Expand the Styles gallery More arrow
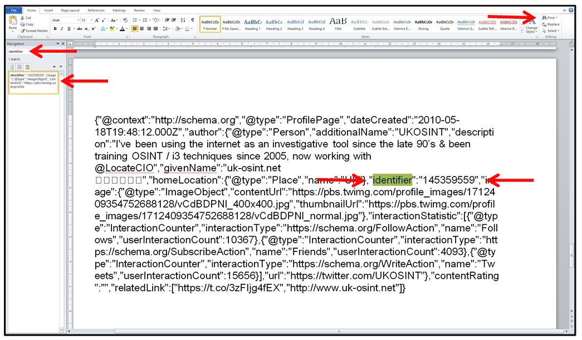The image size is (582, 340). pyautogui.click(x=522, y=31)
